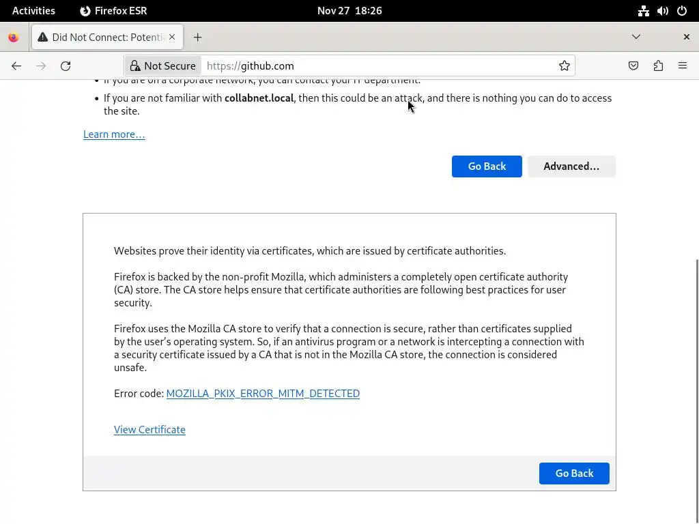699x524 pixels.
Task: Open the Learn more link
Action: 114,134
